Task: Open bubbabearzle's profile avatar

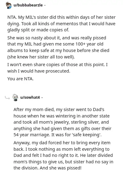Action: pos(9,5)
